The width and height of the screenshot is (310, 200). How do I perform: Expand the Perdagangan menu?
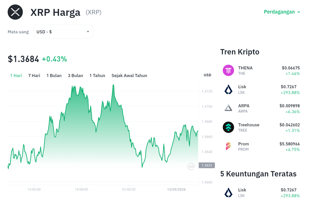click(x=282, y=12)
